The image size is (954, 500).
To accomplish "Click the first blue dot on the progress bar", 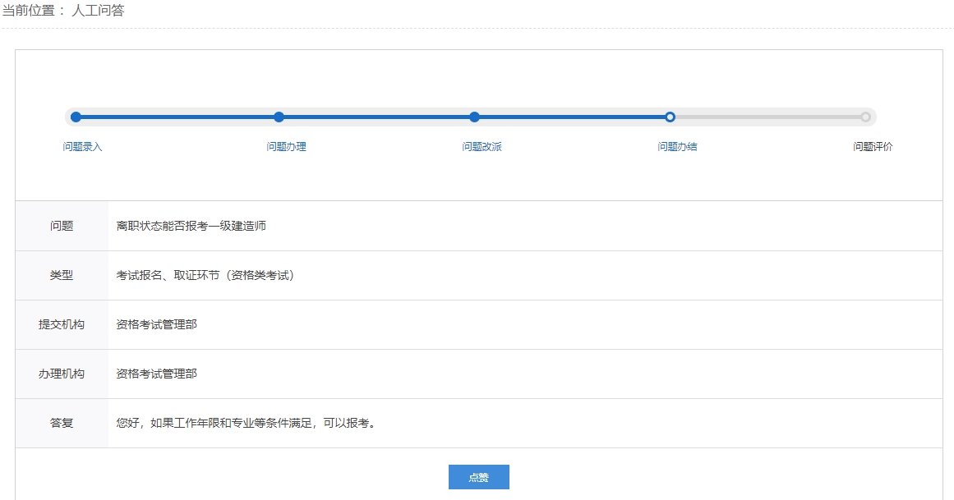I will click(x=76, y=117).
